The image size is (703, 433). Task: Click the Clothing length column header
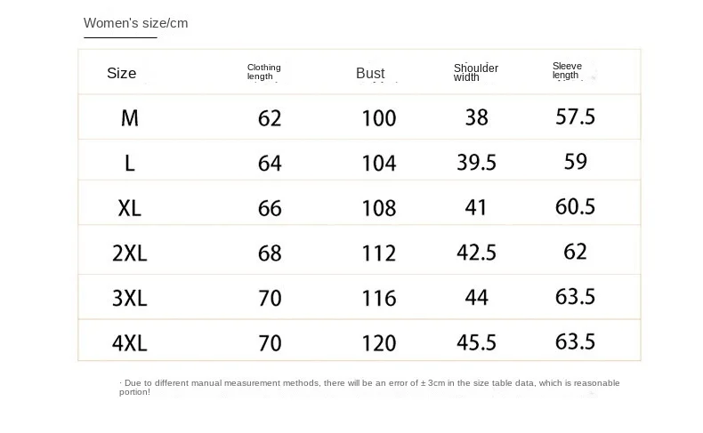point(263,72)
